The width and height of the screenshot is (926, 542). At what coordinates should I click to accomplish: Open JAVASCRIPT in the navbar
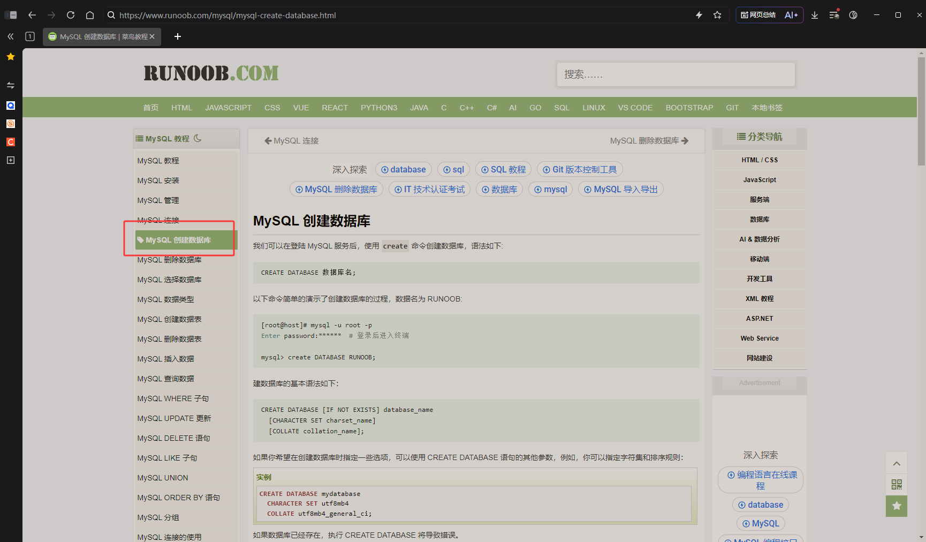[228, 108]
